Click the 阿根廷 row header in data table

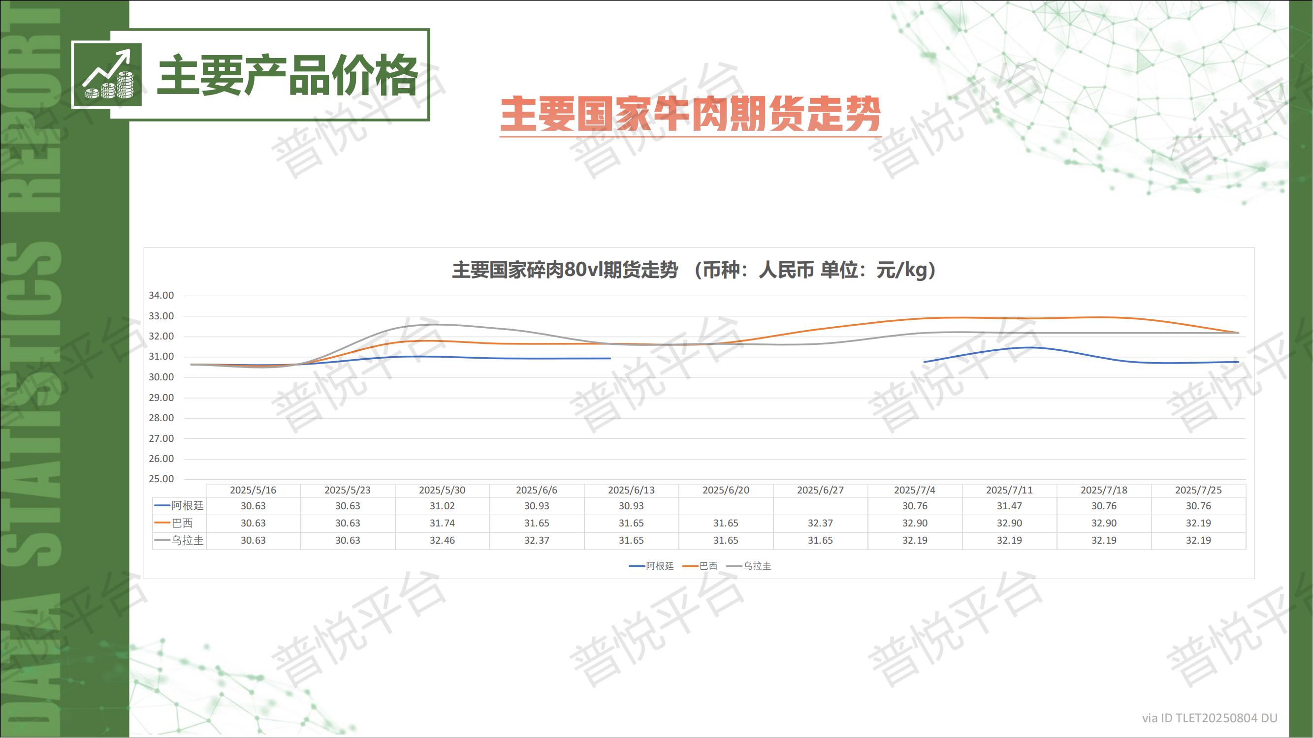click(x=187, y=506)
